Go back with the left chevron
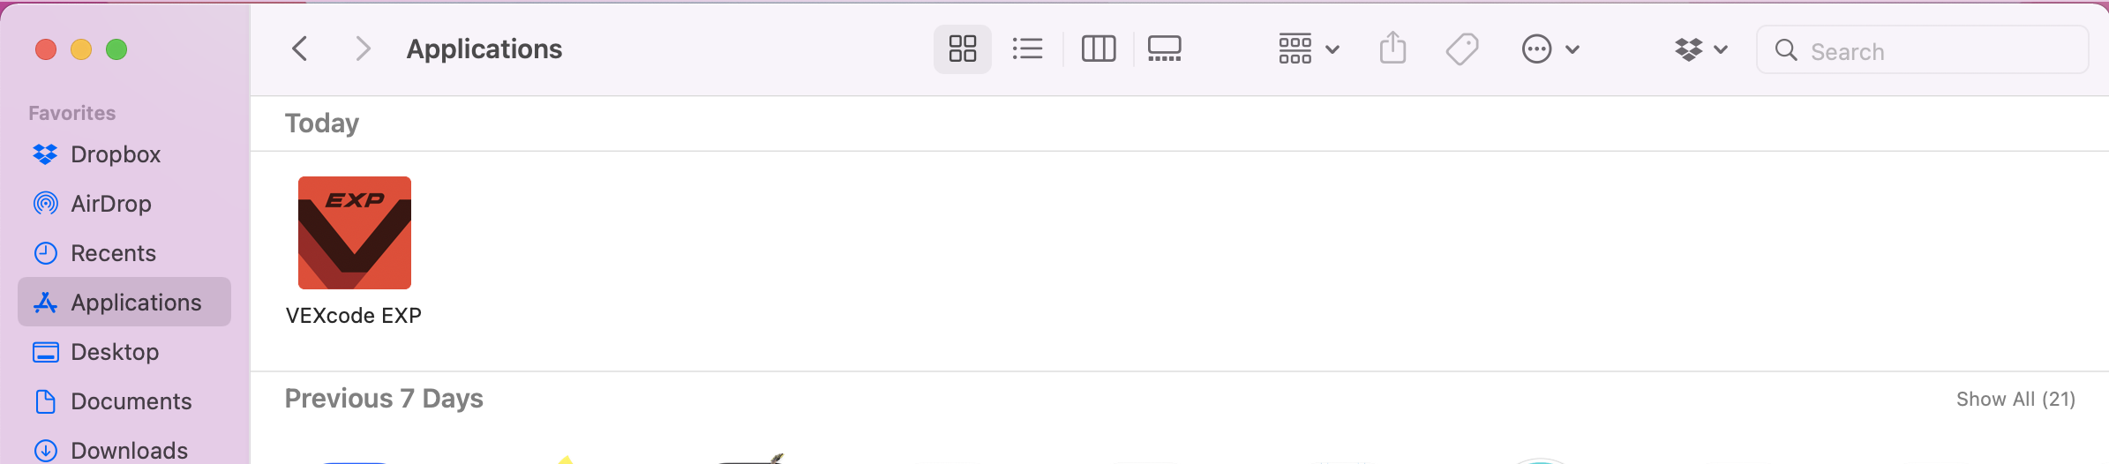This screenshot has height=464, width=2109. pos(300,49)
